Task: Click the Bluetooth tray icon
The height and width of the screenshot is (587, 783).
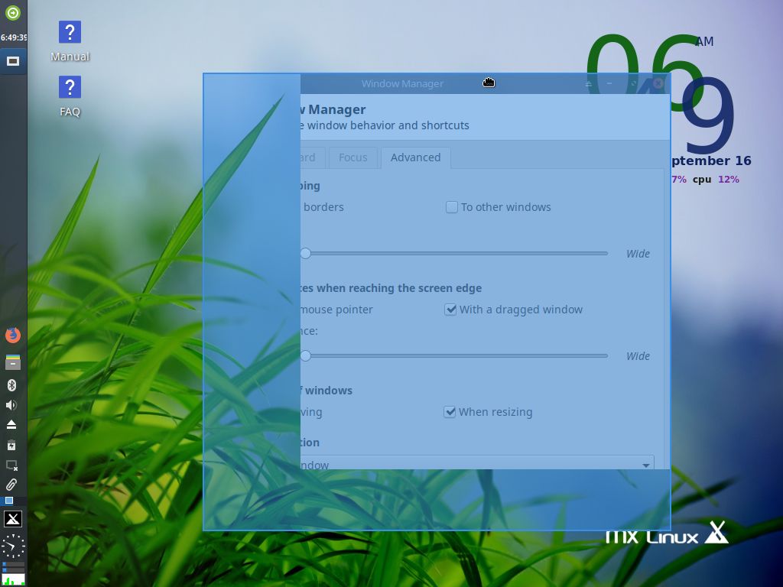Action: point(12,385)
